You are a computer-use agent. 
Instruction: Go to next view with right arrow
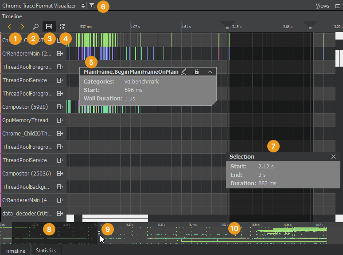pos(22,27)
